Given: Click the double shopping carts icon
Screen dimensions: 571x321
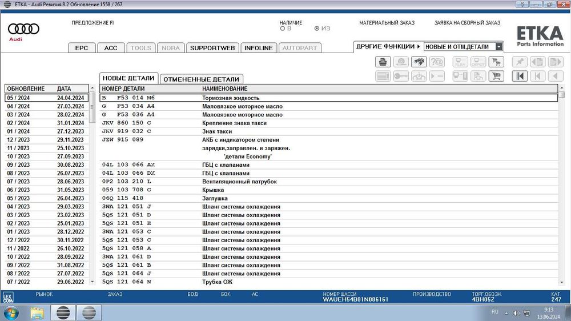Looking at the screenshot, I should click(496, 62).
